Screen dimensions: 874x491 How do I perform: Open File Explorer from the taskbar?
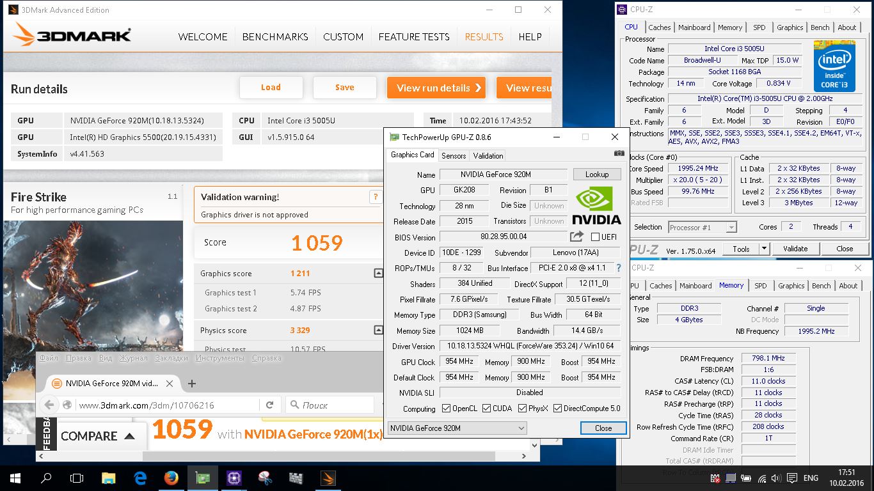click(x=109, y=478)
